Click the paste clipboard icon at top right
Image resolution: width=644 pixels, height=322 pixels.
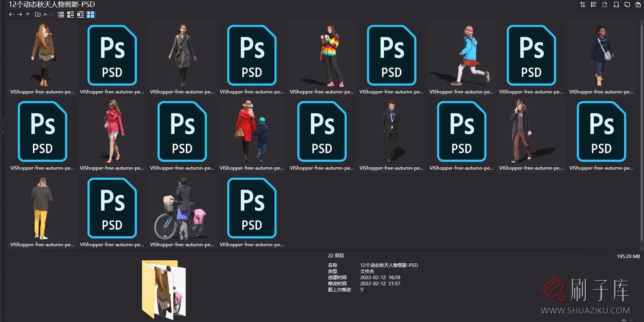638,5
